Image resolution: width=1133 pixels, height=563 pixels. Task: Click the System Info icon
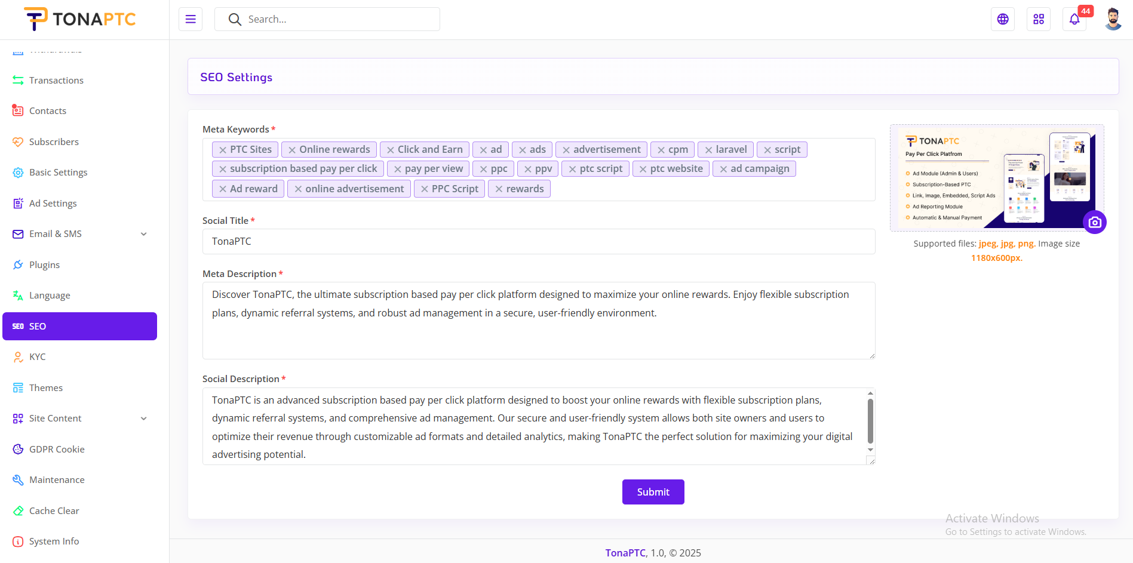[18, 541]
